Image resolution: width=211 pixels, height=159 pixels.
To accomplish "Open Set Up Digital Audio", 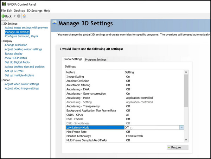I will pos(17,62).
